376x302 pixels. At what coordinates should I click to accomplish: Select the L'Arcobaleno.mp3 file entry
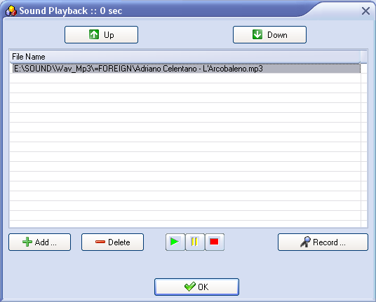coord(187,69)
